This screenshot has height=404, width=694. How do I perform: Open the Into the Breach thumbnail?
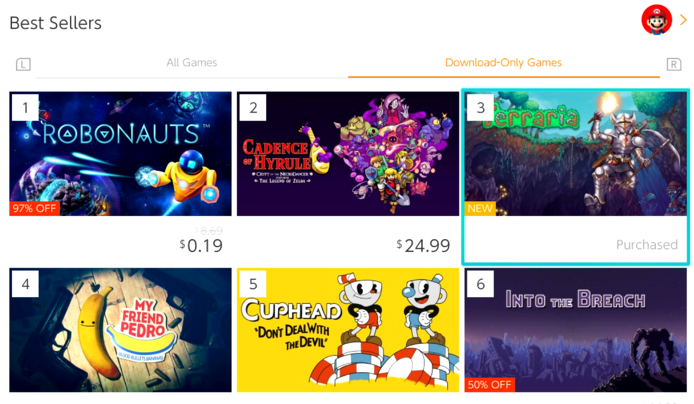pos(575,330)
